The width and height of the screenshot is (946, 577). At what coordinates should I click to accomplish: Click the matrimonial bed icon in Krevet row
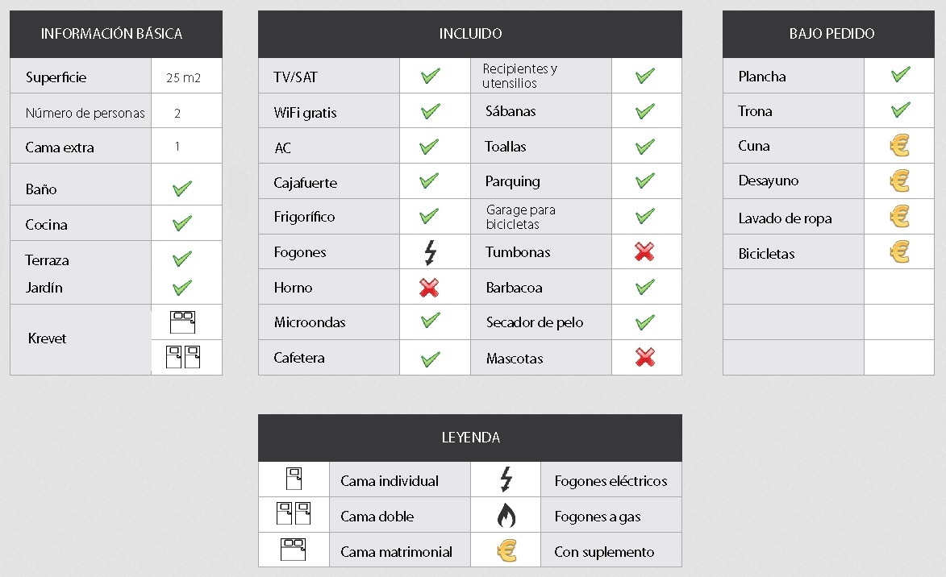[183, 322]
